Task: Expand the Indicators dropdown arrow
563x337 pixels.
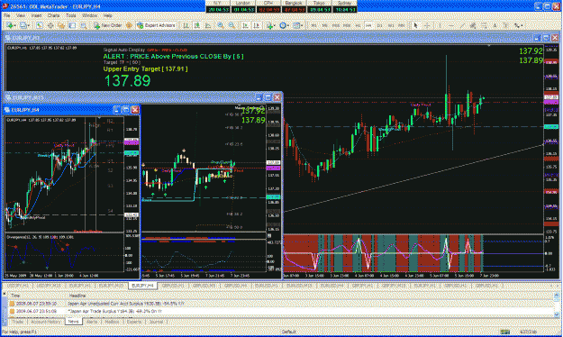Action: coord(275,25)
